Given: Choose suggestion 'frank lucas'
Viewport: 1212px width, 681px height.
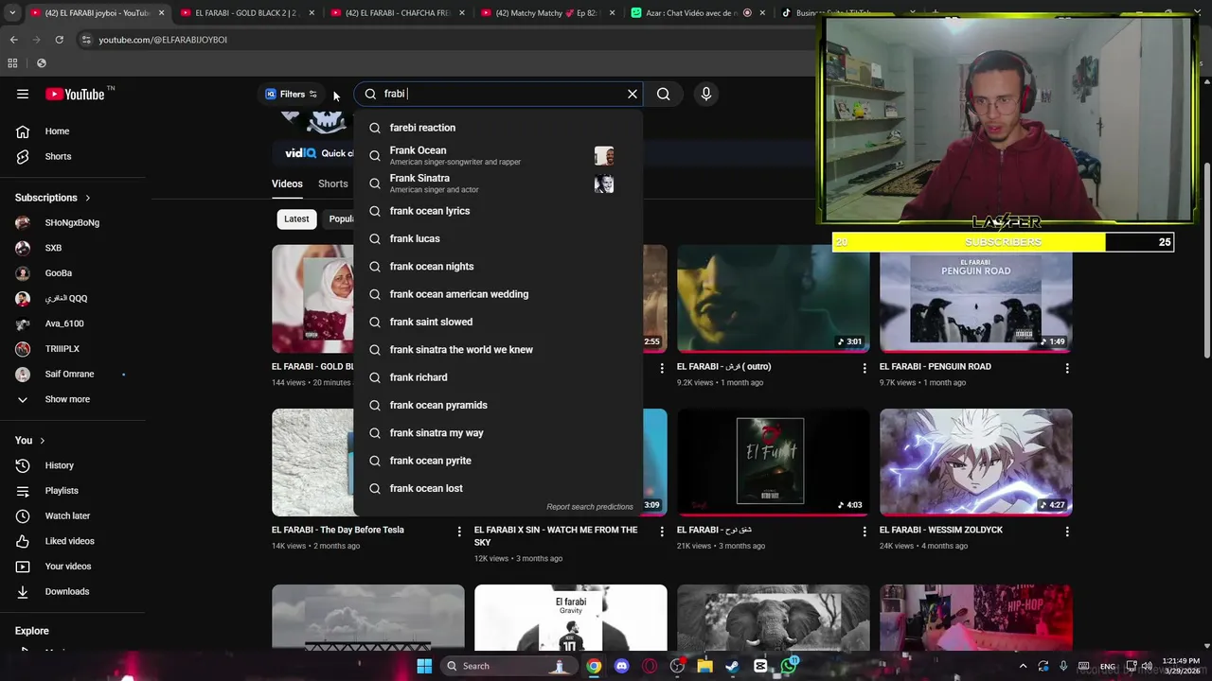Looking at the screenshot, I should coord(498,238).
